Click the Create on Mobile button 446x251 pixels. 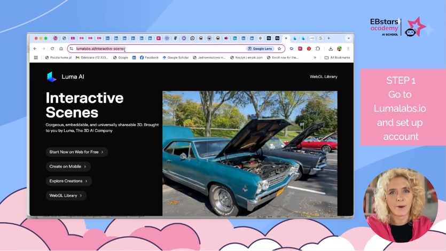[x=68, y=167]
